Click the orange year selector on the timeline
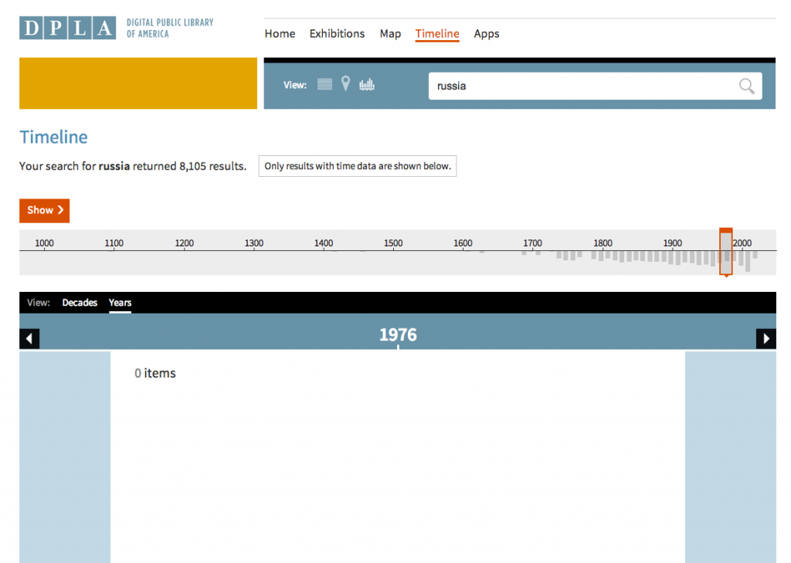The width and height of the screenshot is (791, 563). point(726,252)
